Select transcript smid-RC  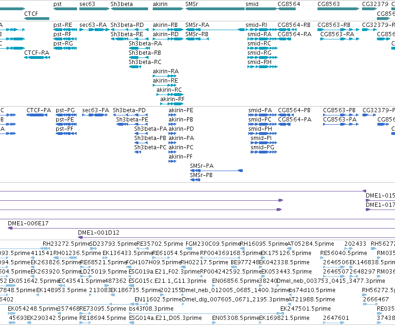tap(263, 48)
